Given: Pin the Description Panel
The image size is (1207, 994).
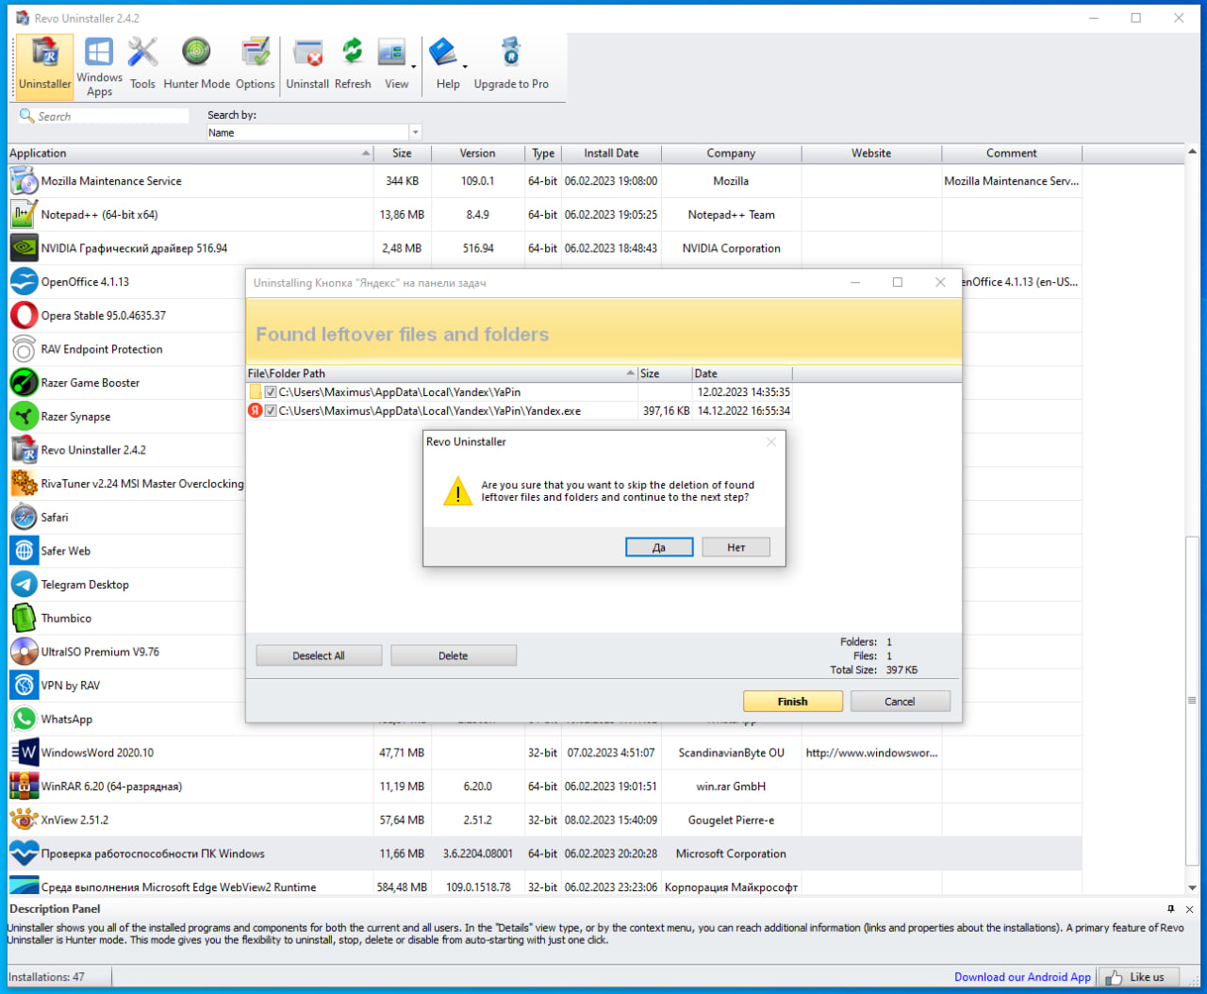Looking at the screenshot, I should (1171, 909).
